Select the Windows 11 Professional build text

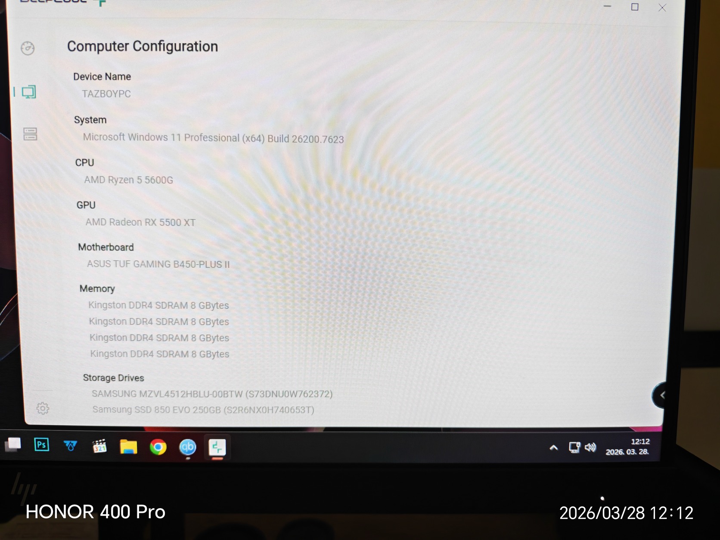tap(214, 138)
